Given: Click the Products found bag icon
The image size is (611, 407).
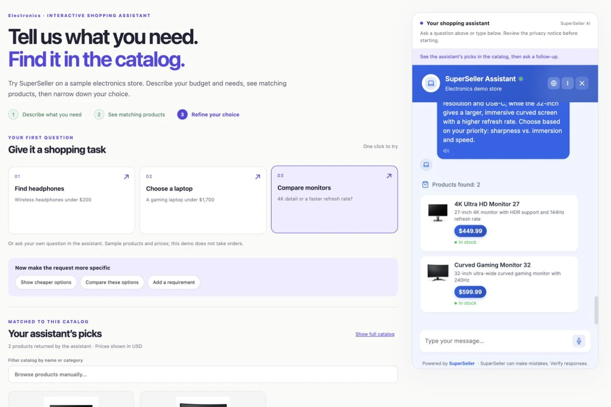Looking at the screenshot, I should point(425,184).
